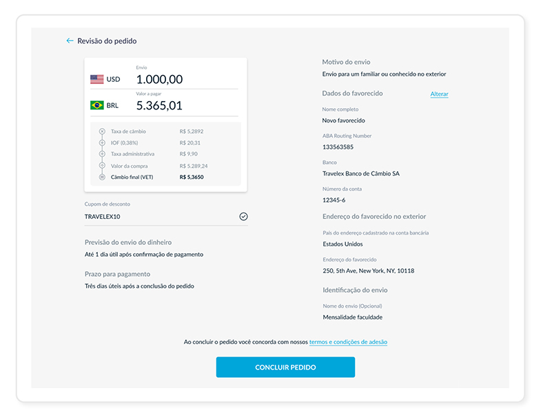Click the Valor a pagar amount 5.365,01

[x=159, y=105]
